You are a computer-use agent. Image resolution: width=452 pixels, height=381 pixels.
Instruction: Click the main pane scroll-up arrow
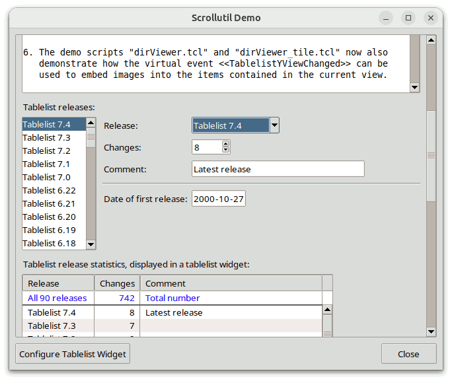coord(431,40)
